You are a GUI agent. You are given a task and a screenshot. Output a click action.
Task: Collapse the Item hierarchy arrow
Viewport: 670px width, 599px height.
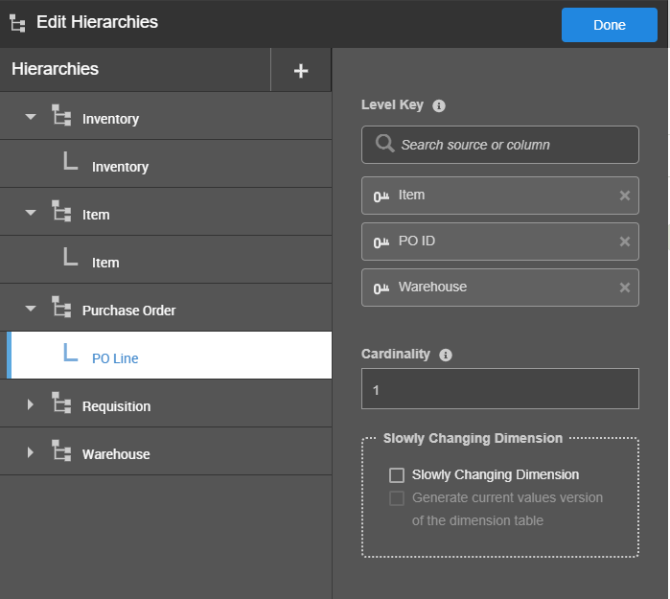click(31, 213)
